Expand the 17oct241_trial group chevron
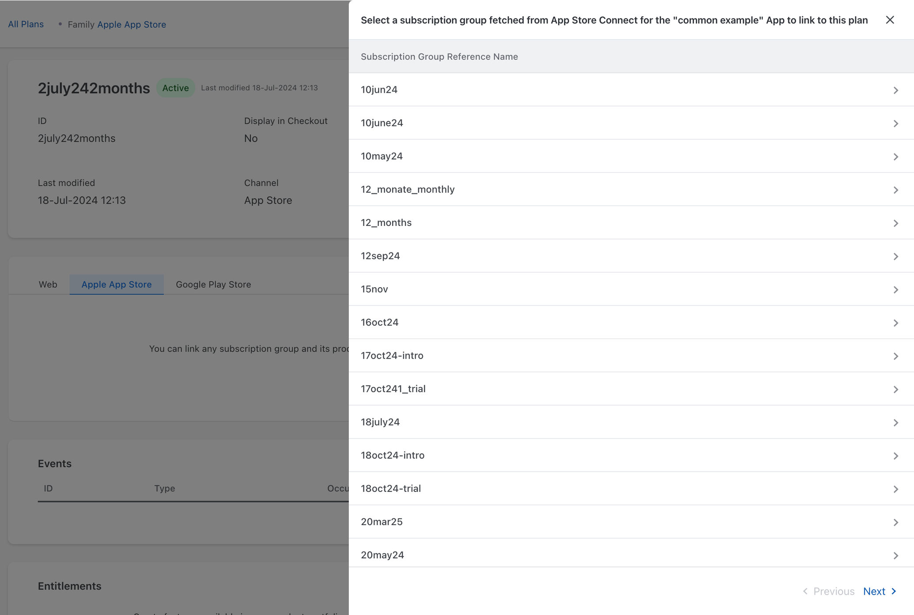The width and height of the screenshot is (914, 615). (x=895, y=389)
